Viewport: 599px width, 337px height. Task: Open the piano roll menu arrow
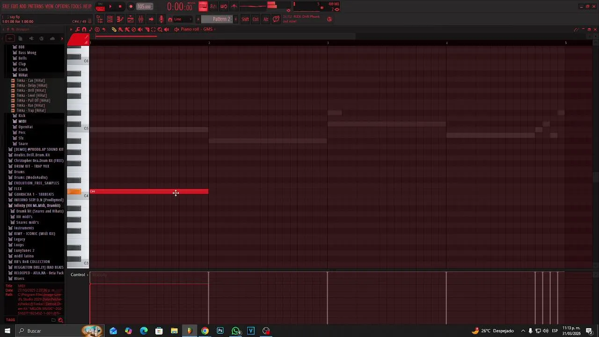[71, 29]
